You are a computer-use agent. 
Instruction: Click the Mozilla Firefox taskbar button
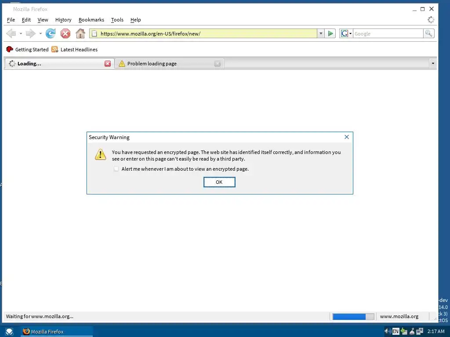pyautogui.click(x=57, y=332)
